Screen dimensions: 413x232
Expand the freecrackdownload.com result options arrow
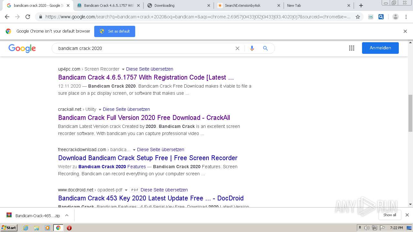pos(134,150)
